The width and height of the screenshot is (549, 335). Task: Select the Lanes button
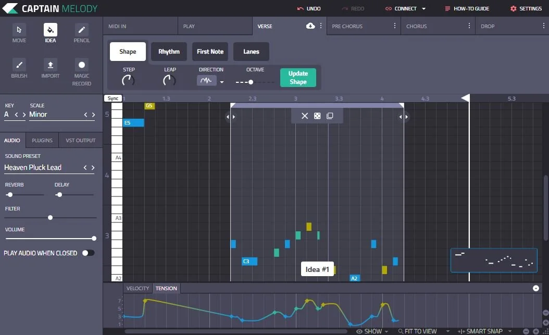(251, 52)
